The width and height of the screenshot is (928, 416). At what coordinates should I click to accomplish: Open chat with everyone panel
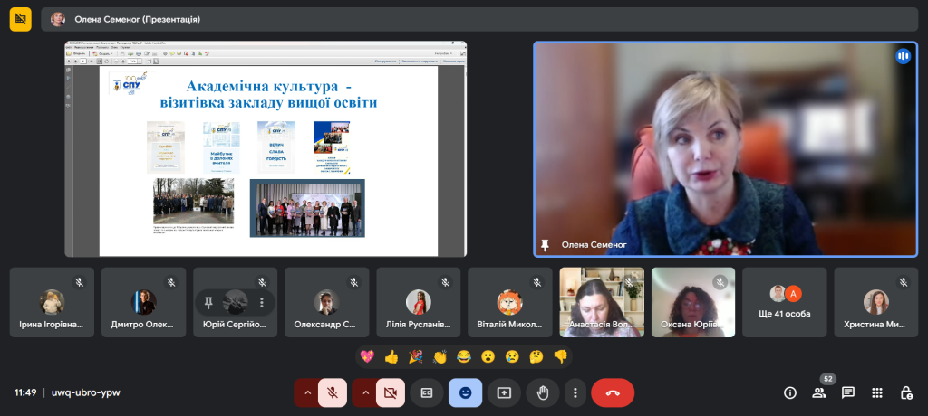848,392
